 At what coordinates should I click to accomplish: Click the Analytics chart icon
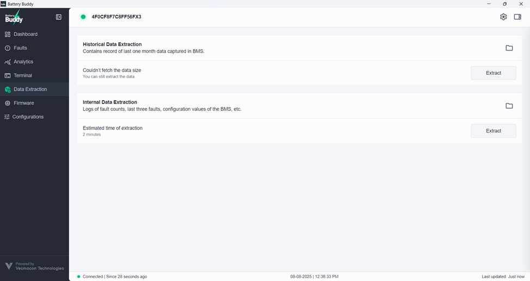[x=8, y=62]
